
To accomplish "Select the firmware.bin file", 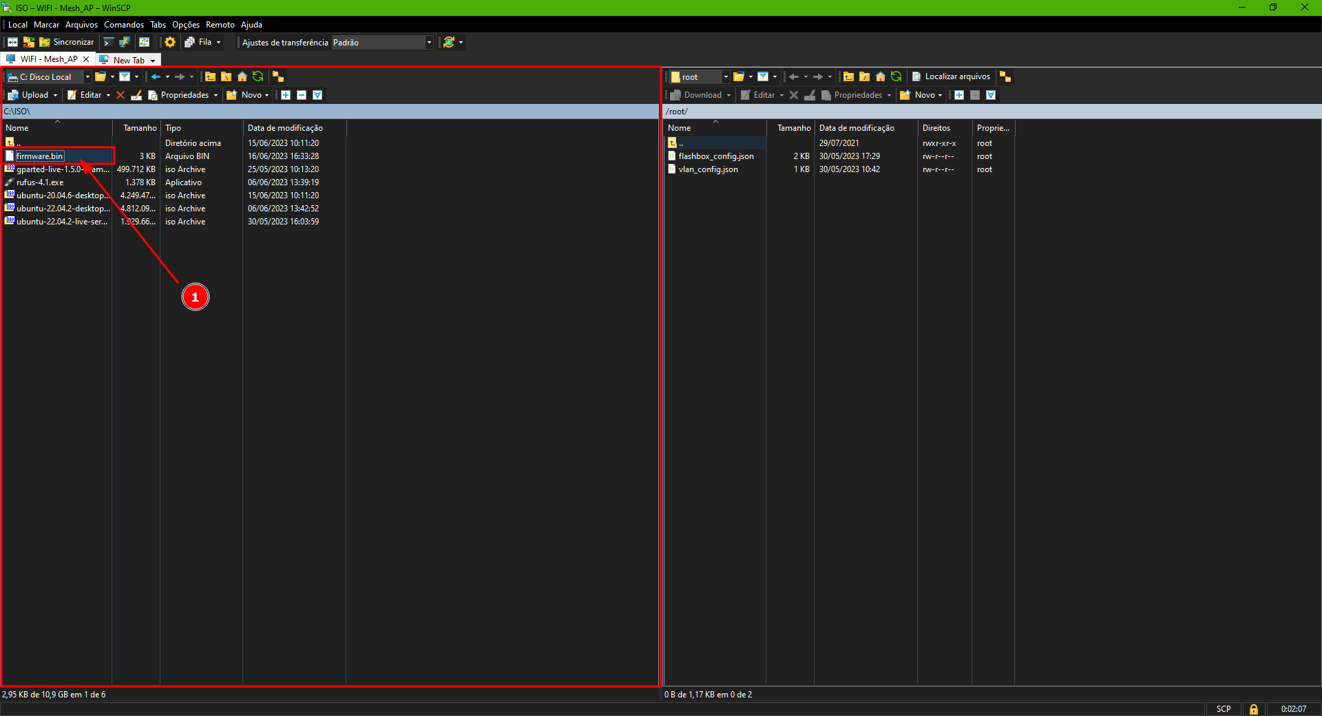I will pos(39,156).
